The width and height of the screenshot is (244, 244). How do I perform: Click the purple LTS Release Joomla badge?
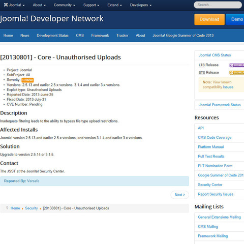pyautogui.click(x=237, y=65)
